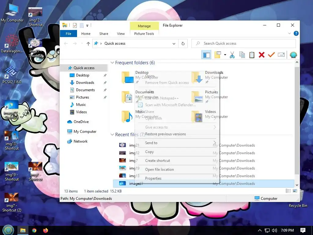This screenshot has height=235, width=313.
Task: Expand the ribbon with the chevron
Action: (289, 33)
